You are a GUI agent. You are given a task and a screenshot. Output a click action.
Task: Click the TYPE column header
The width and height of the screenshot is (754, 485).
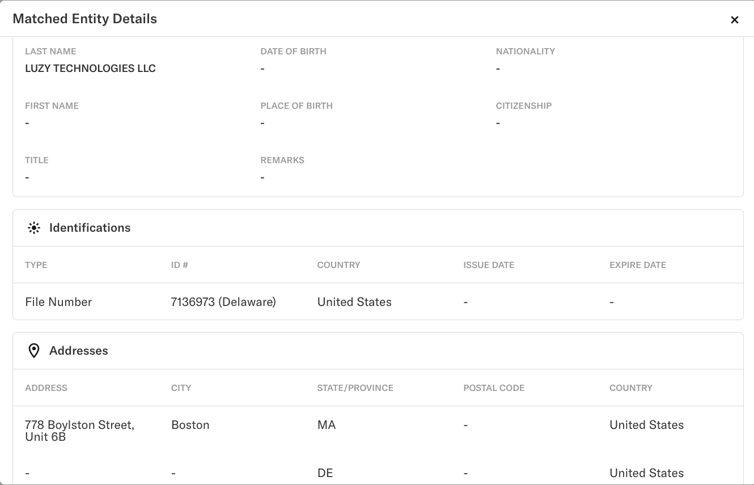[36, 265]
